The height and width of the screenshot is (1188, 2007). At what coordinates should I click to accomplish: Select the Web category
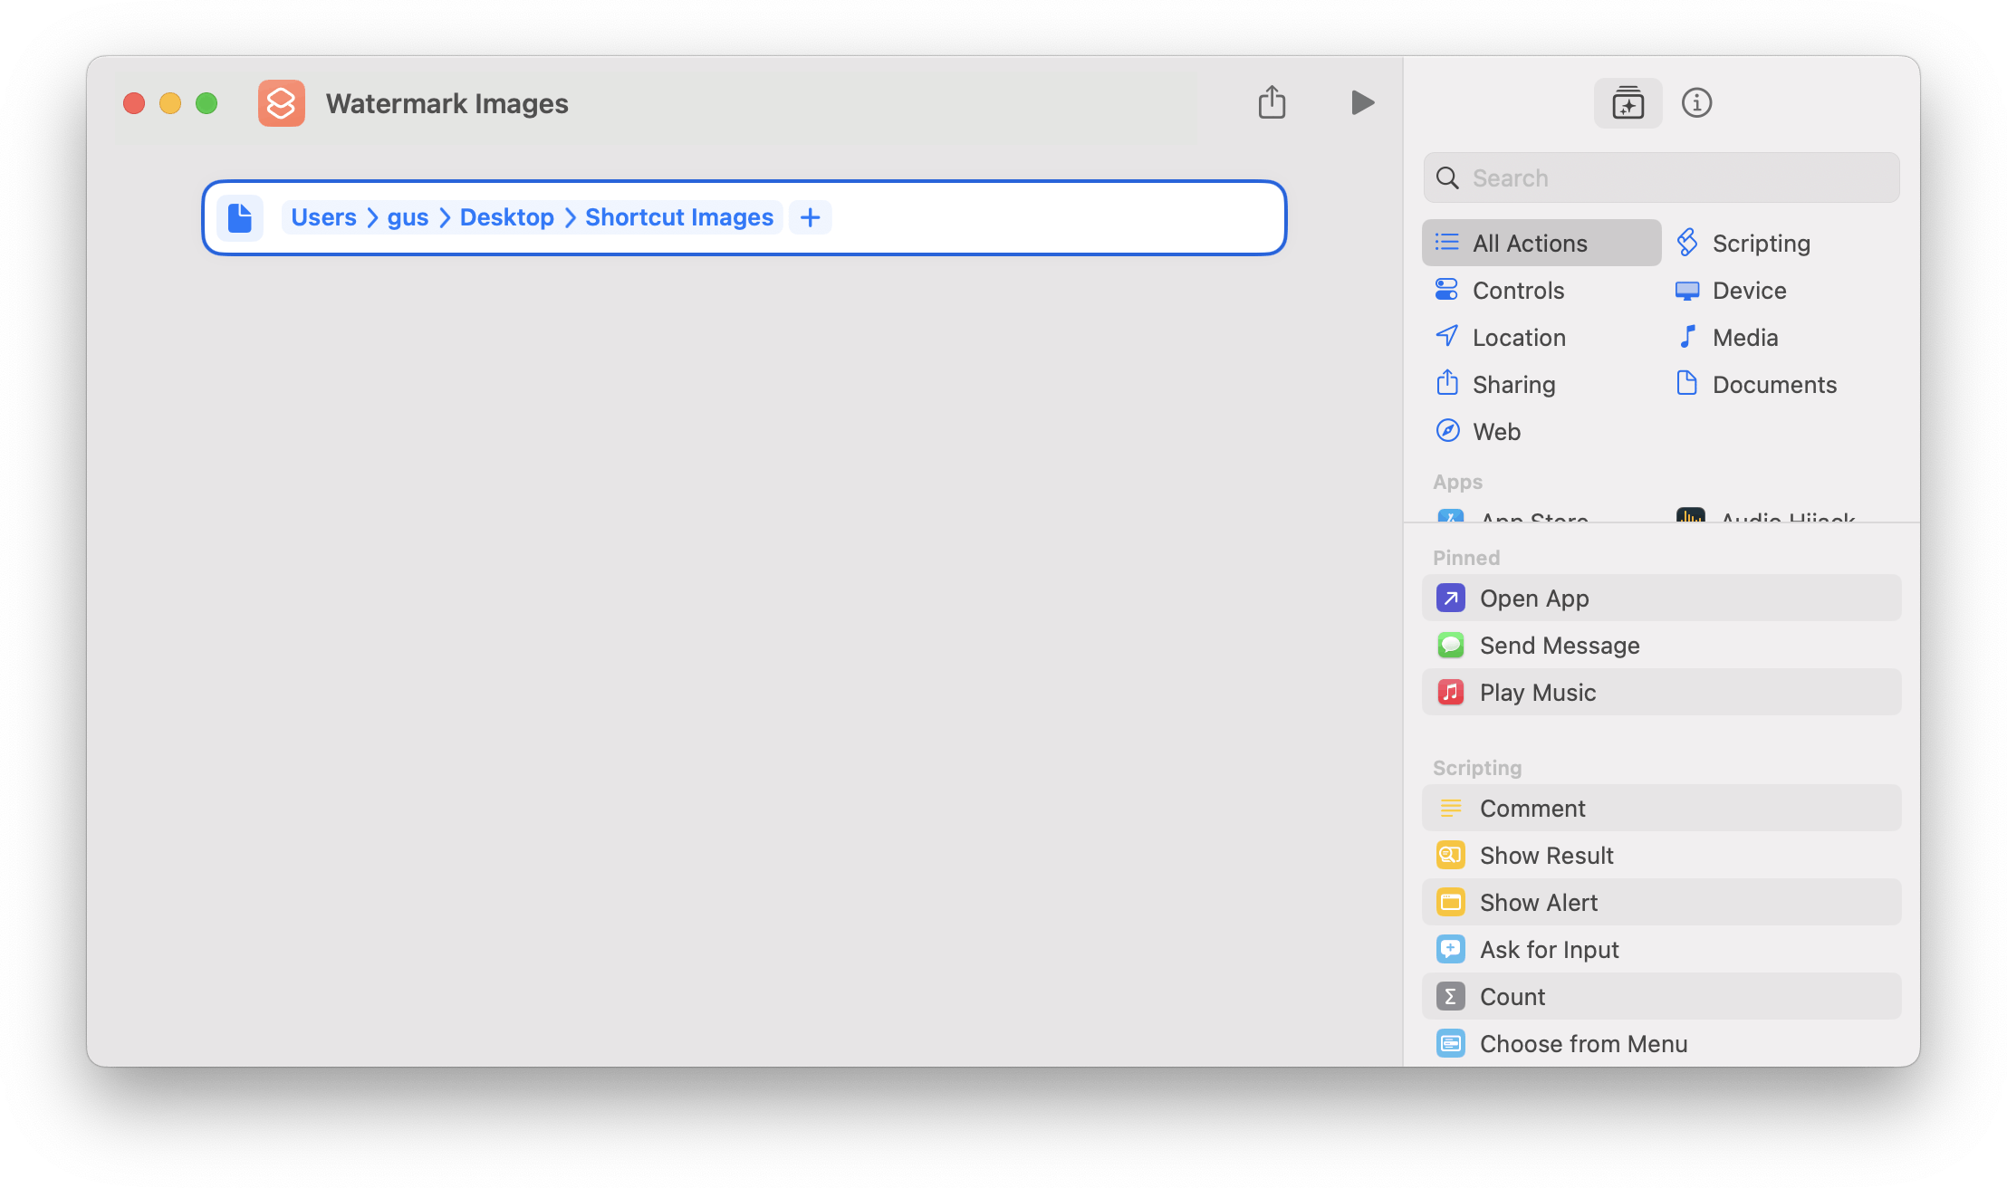(1496, 432)
